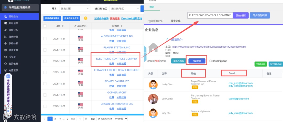The width and height of the screenshot is (283, 122).
Task: Click the cadell@planar.com email
Action: click(239, 99)
